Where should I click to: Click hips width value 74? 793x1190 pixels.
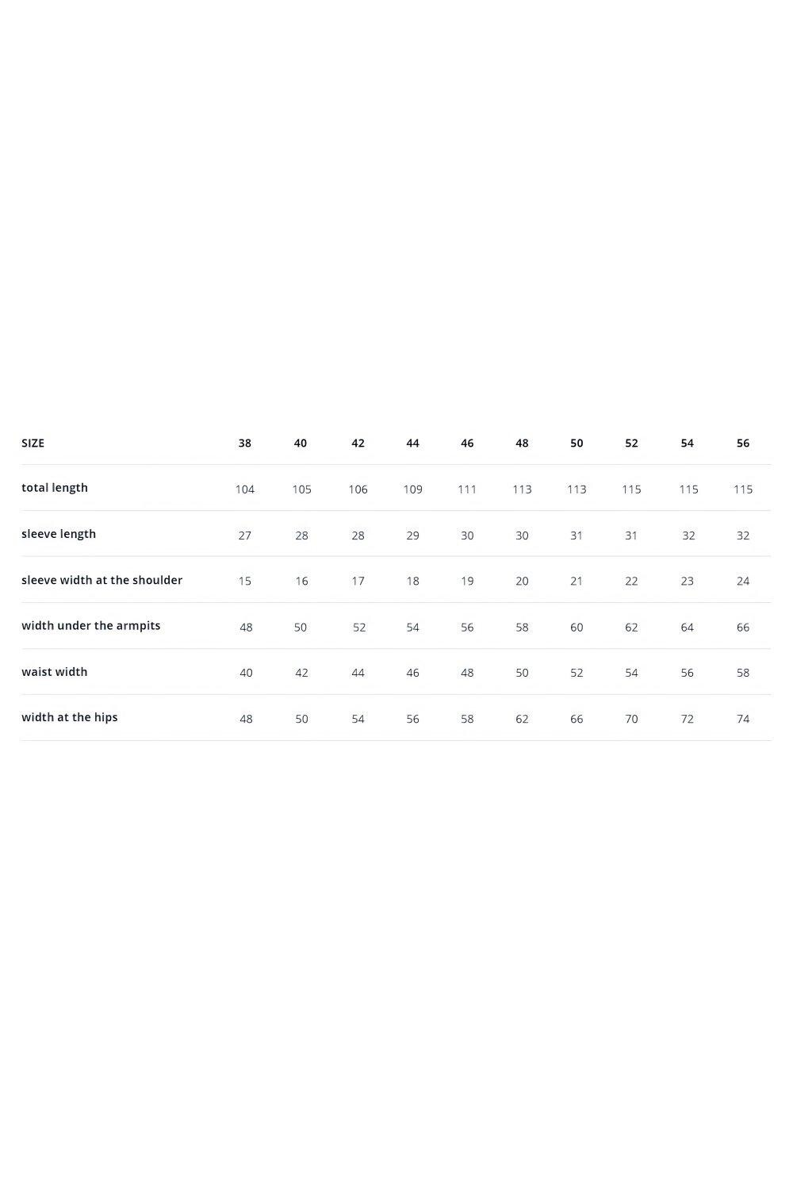[743, 719]
